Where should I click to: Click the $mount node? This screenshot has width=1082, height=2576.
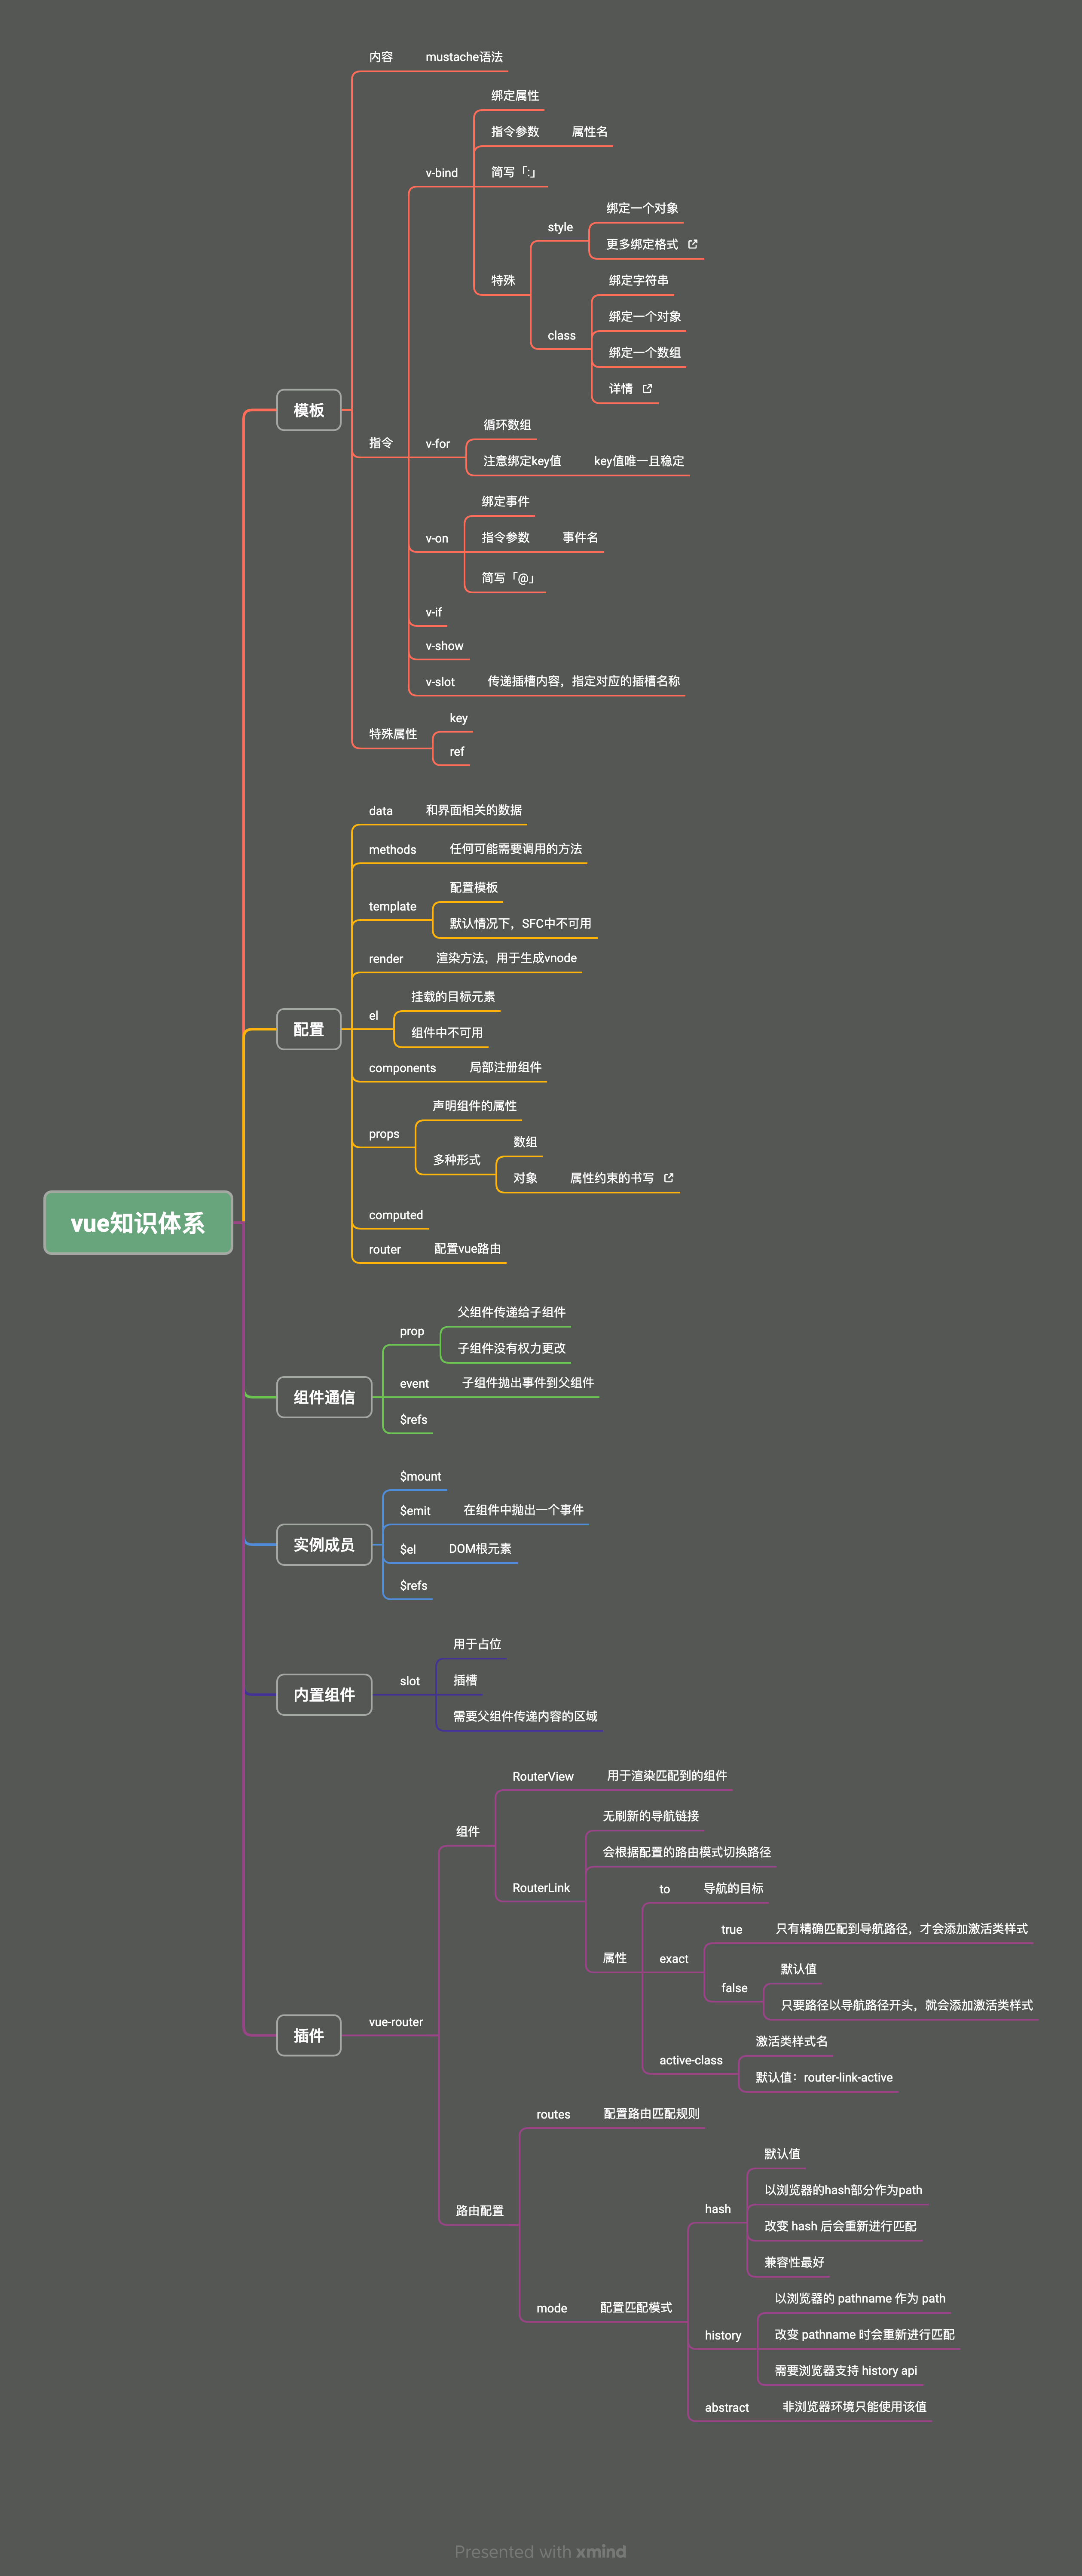pyautogui.click(x=421, y=1477)
